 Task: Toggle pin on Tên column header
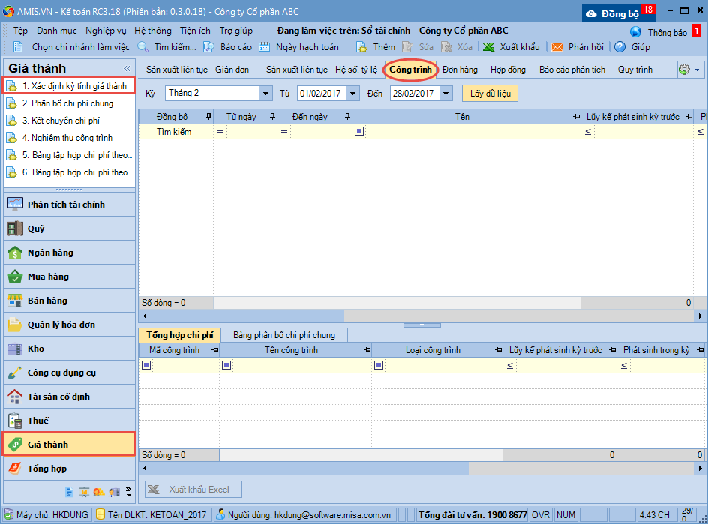click(575, 117)
